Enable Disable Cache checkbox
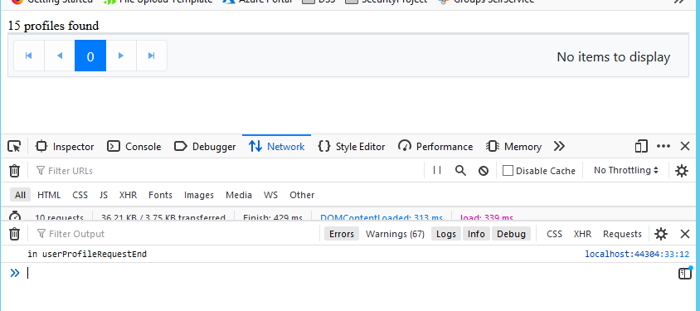Screen dimensions: 700x311 tap(508, 171)
